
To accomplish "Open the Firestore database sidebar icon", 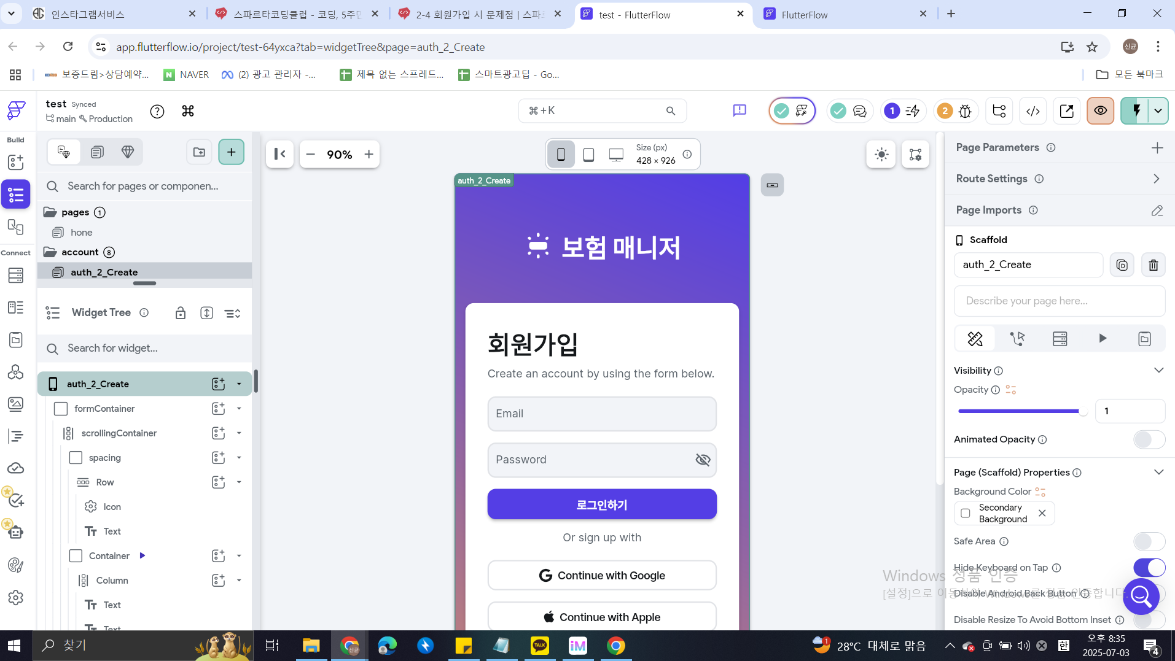I will point(15,276).
